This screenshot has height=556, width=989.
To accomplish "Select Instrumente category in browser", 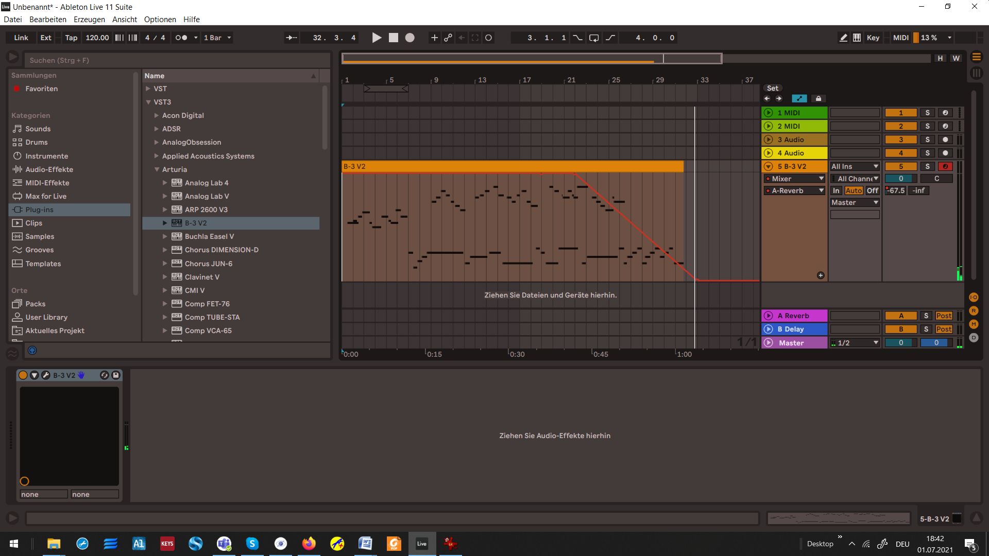I will coord(47,156).
